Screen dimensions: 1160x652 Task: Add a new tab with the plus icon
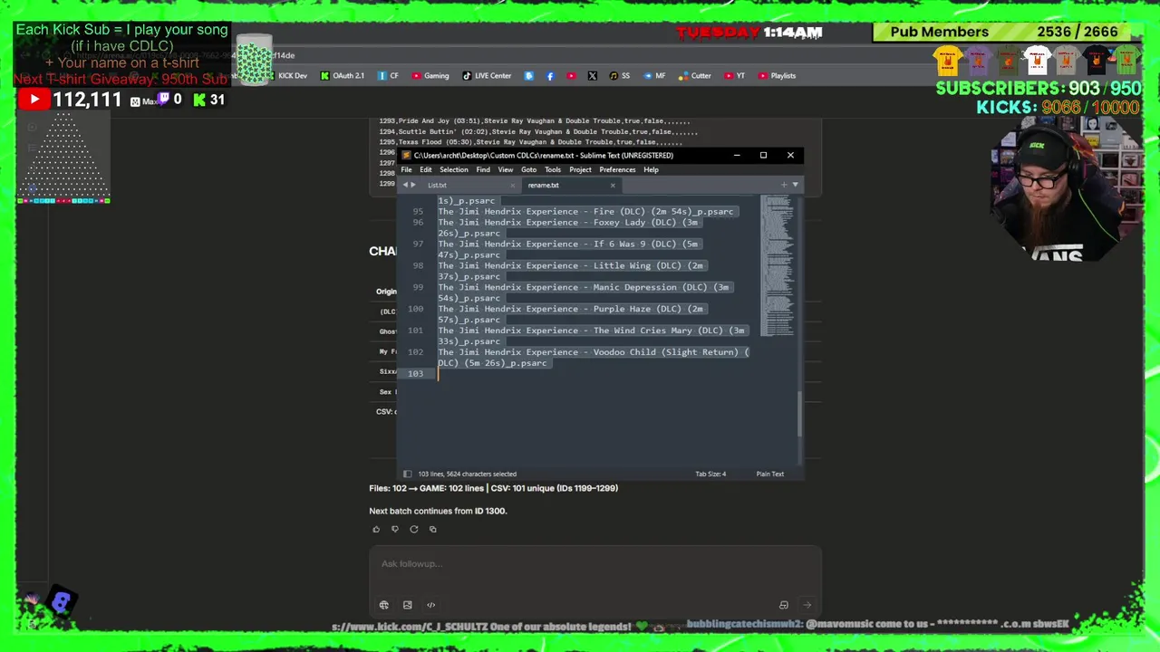tap(784, 185)
